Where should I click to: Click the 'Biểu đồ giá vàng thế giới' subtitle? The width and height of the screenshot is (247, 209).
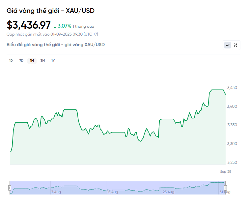tap(56, 45)
